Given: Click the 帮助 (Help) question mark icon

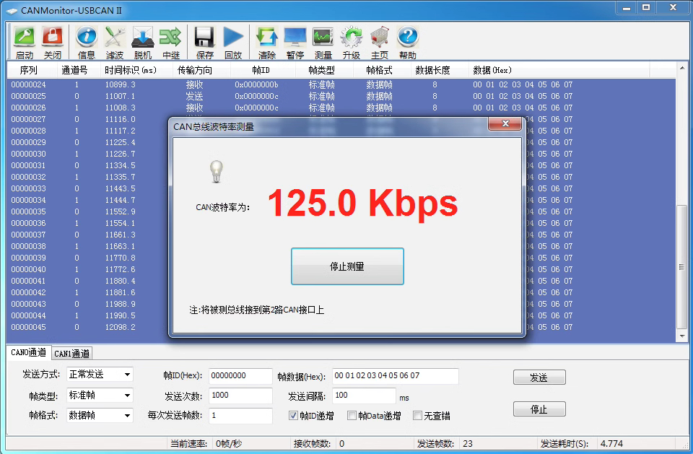Looking at the screenshot, I should click(408, 40).
